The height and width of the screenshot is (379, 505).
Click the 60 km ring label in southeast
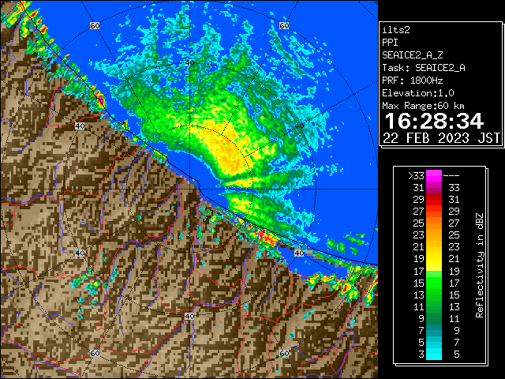[284, 353]
